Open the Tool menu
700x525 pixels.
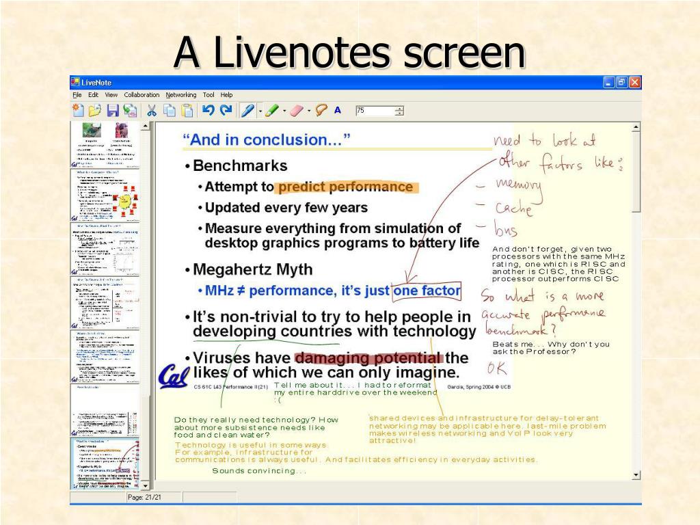(x=208, y=94)
